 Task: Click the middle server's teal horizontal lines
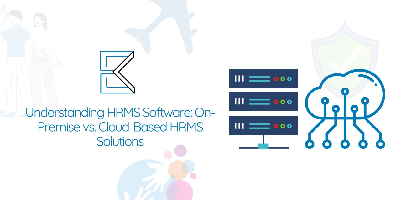pos(259,102)
